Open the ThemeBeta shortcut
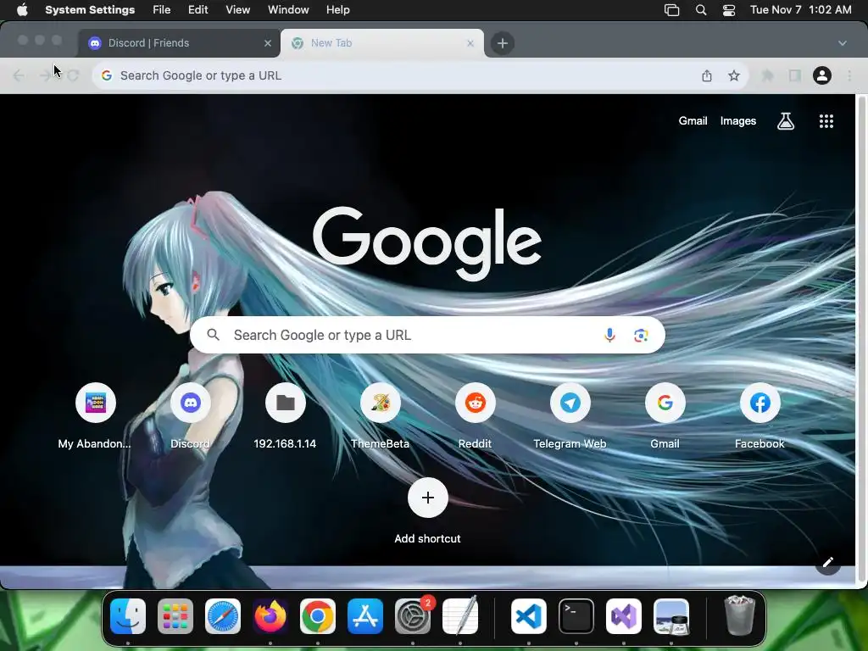This screenshot has width=868, height=651. point(381,415)
